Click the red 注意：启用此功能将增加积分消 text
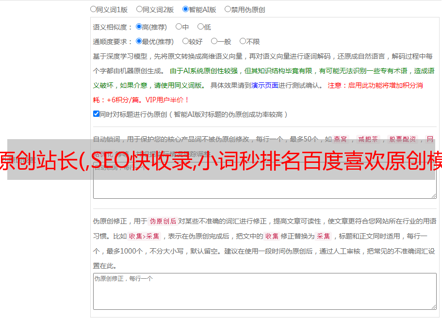The height and width of the screenshot is (319, 442). tap(375, 85)
